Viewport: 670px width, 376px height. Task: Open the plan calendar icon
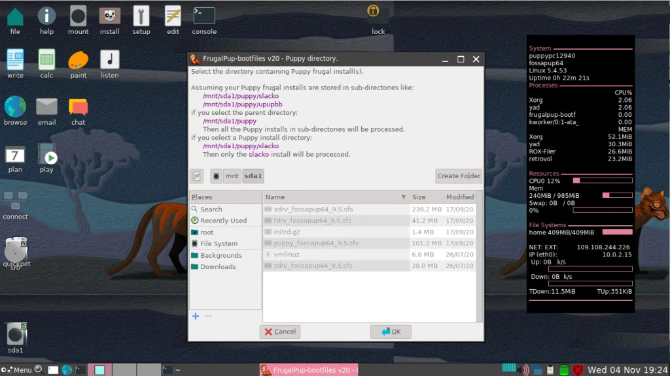[x=15, y=159]
